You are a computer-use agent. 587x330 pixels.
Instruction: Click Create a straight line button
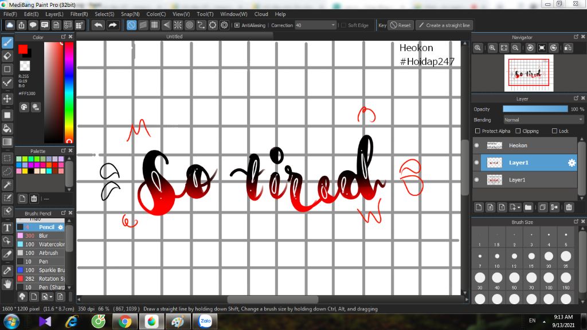(x=444, y=25)
